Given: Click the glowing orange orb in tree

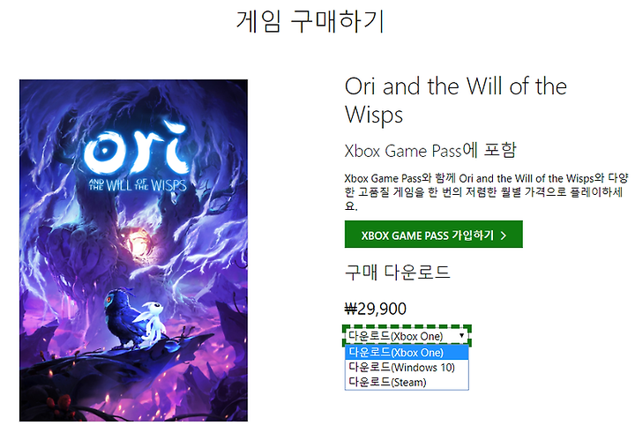Looking at the screenshot, I should [x=137, y=244].
